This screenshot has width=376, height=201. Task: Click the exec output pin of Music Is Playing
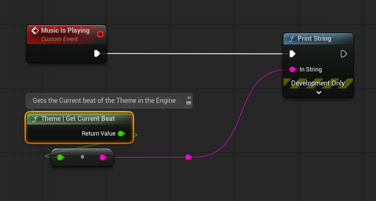click(97, 53)
